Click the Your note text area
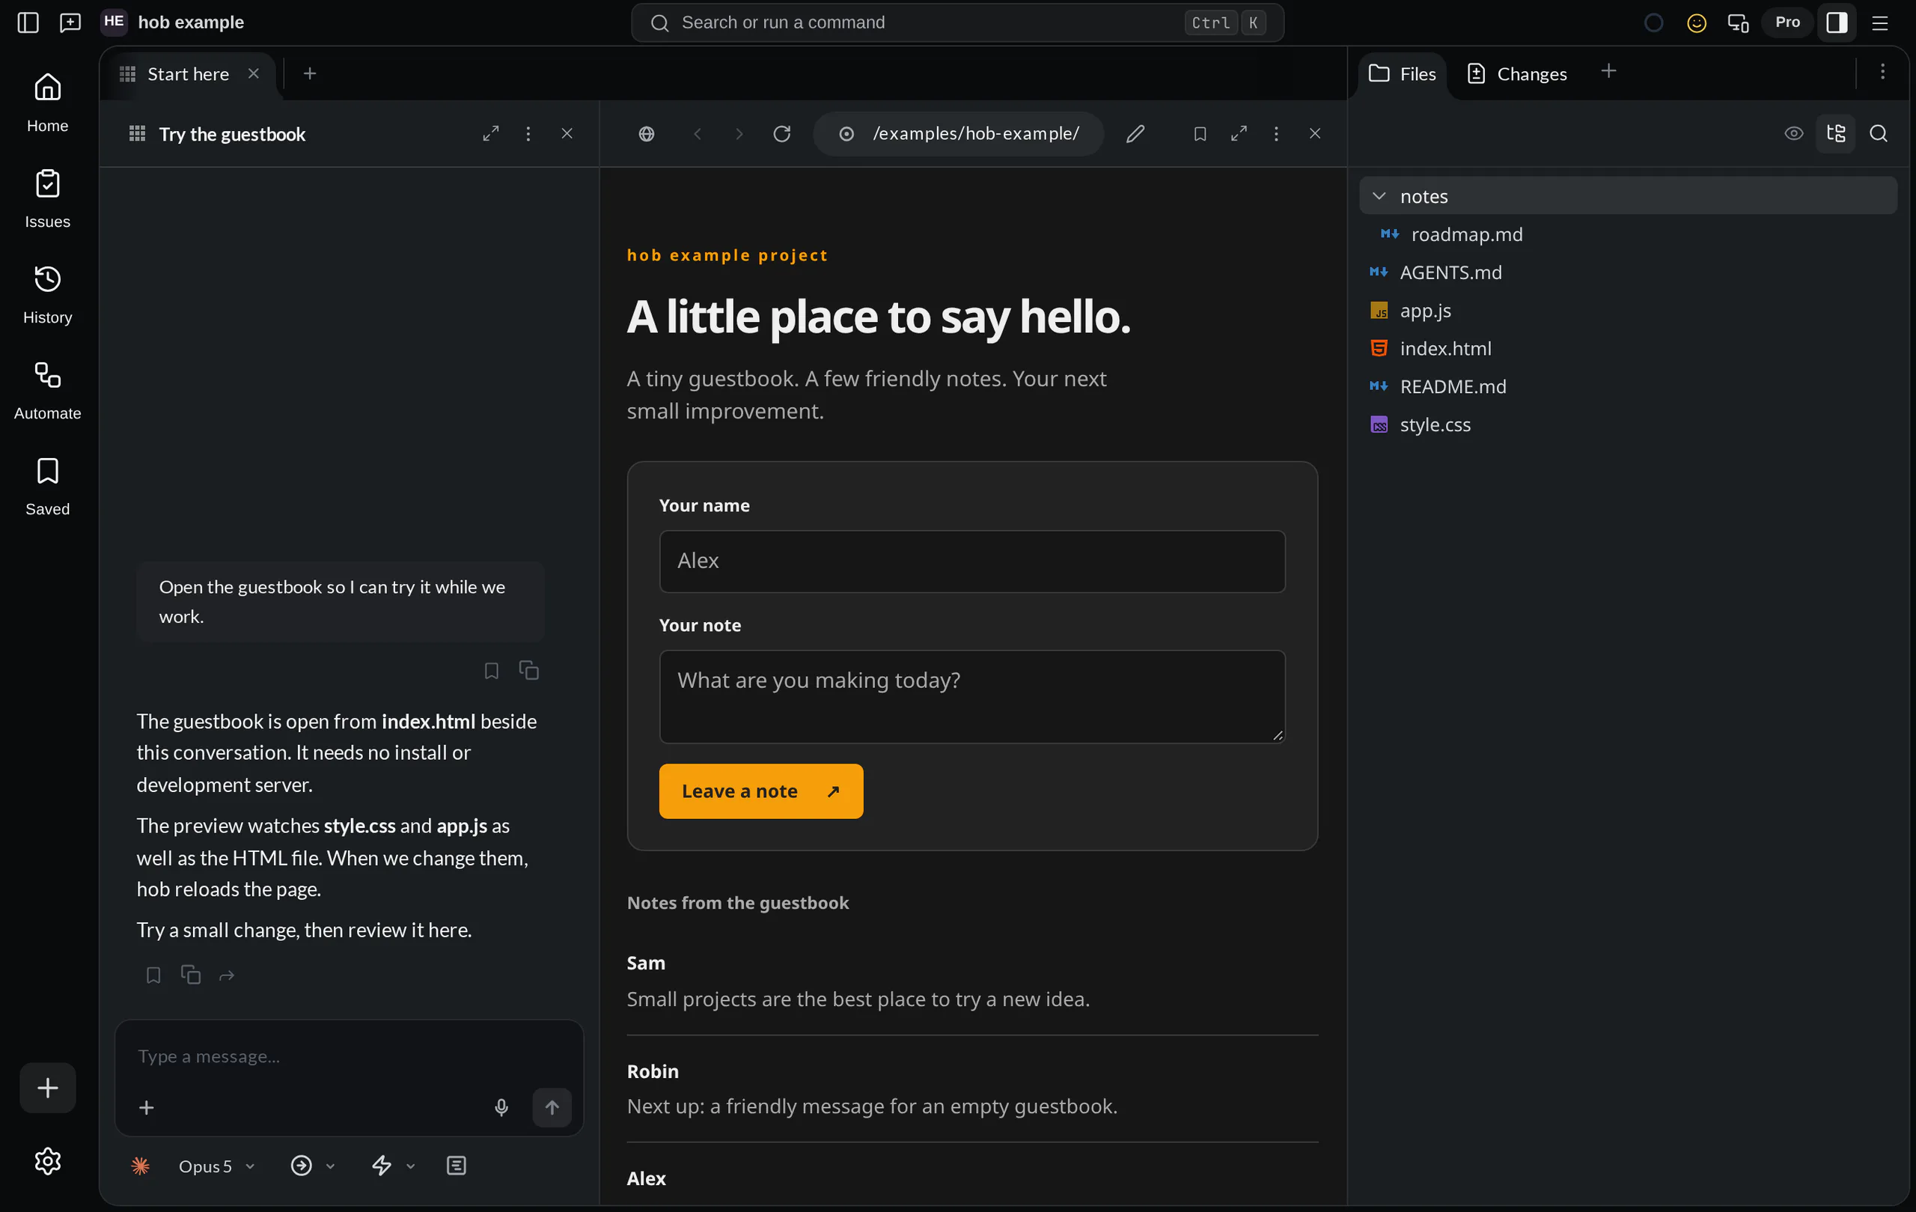 [972, 697]
